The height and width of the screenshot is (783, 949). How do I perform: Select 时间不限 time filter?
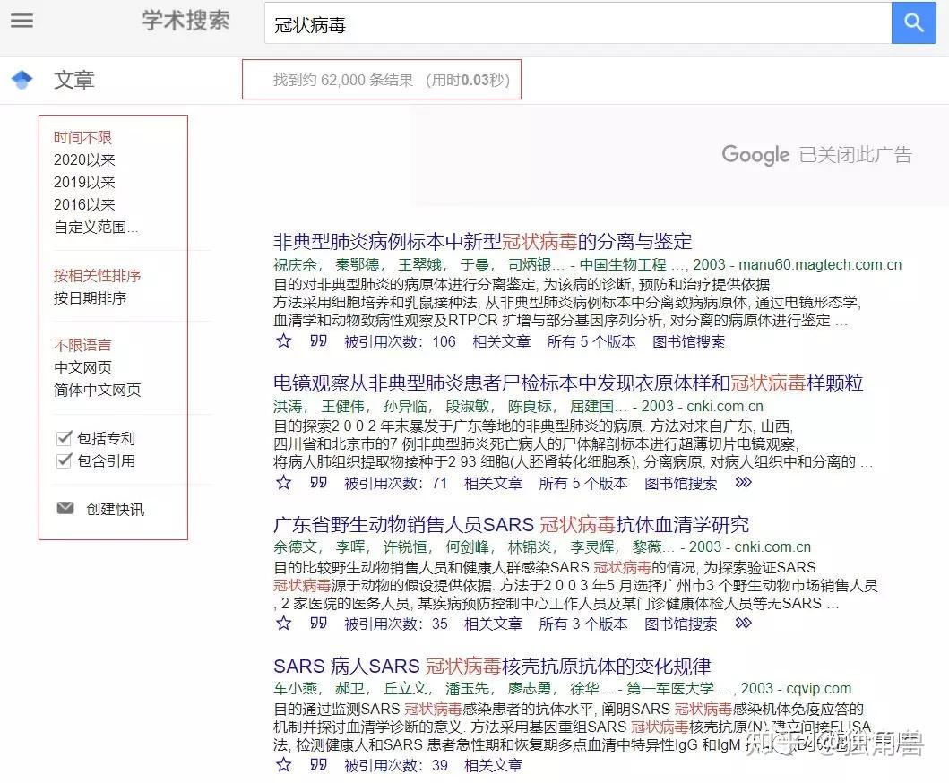point(82,137)
